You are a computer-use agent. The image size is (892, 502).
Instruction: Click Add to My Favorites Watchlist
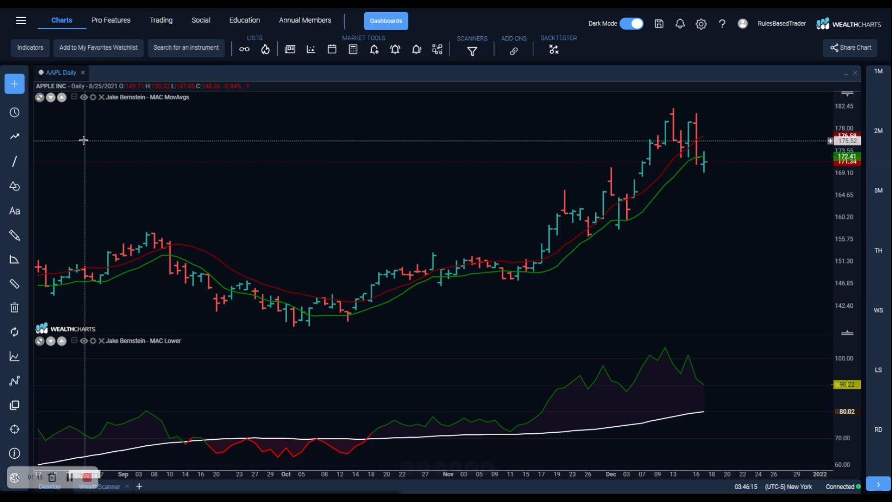(x=98, y=48)
